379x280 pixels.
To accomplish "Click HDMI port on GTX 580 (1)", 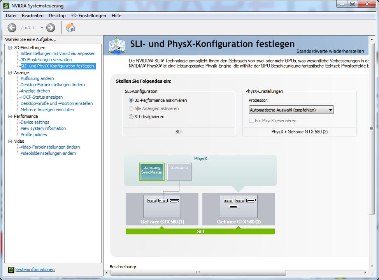I will coord(174,200).
